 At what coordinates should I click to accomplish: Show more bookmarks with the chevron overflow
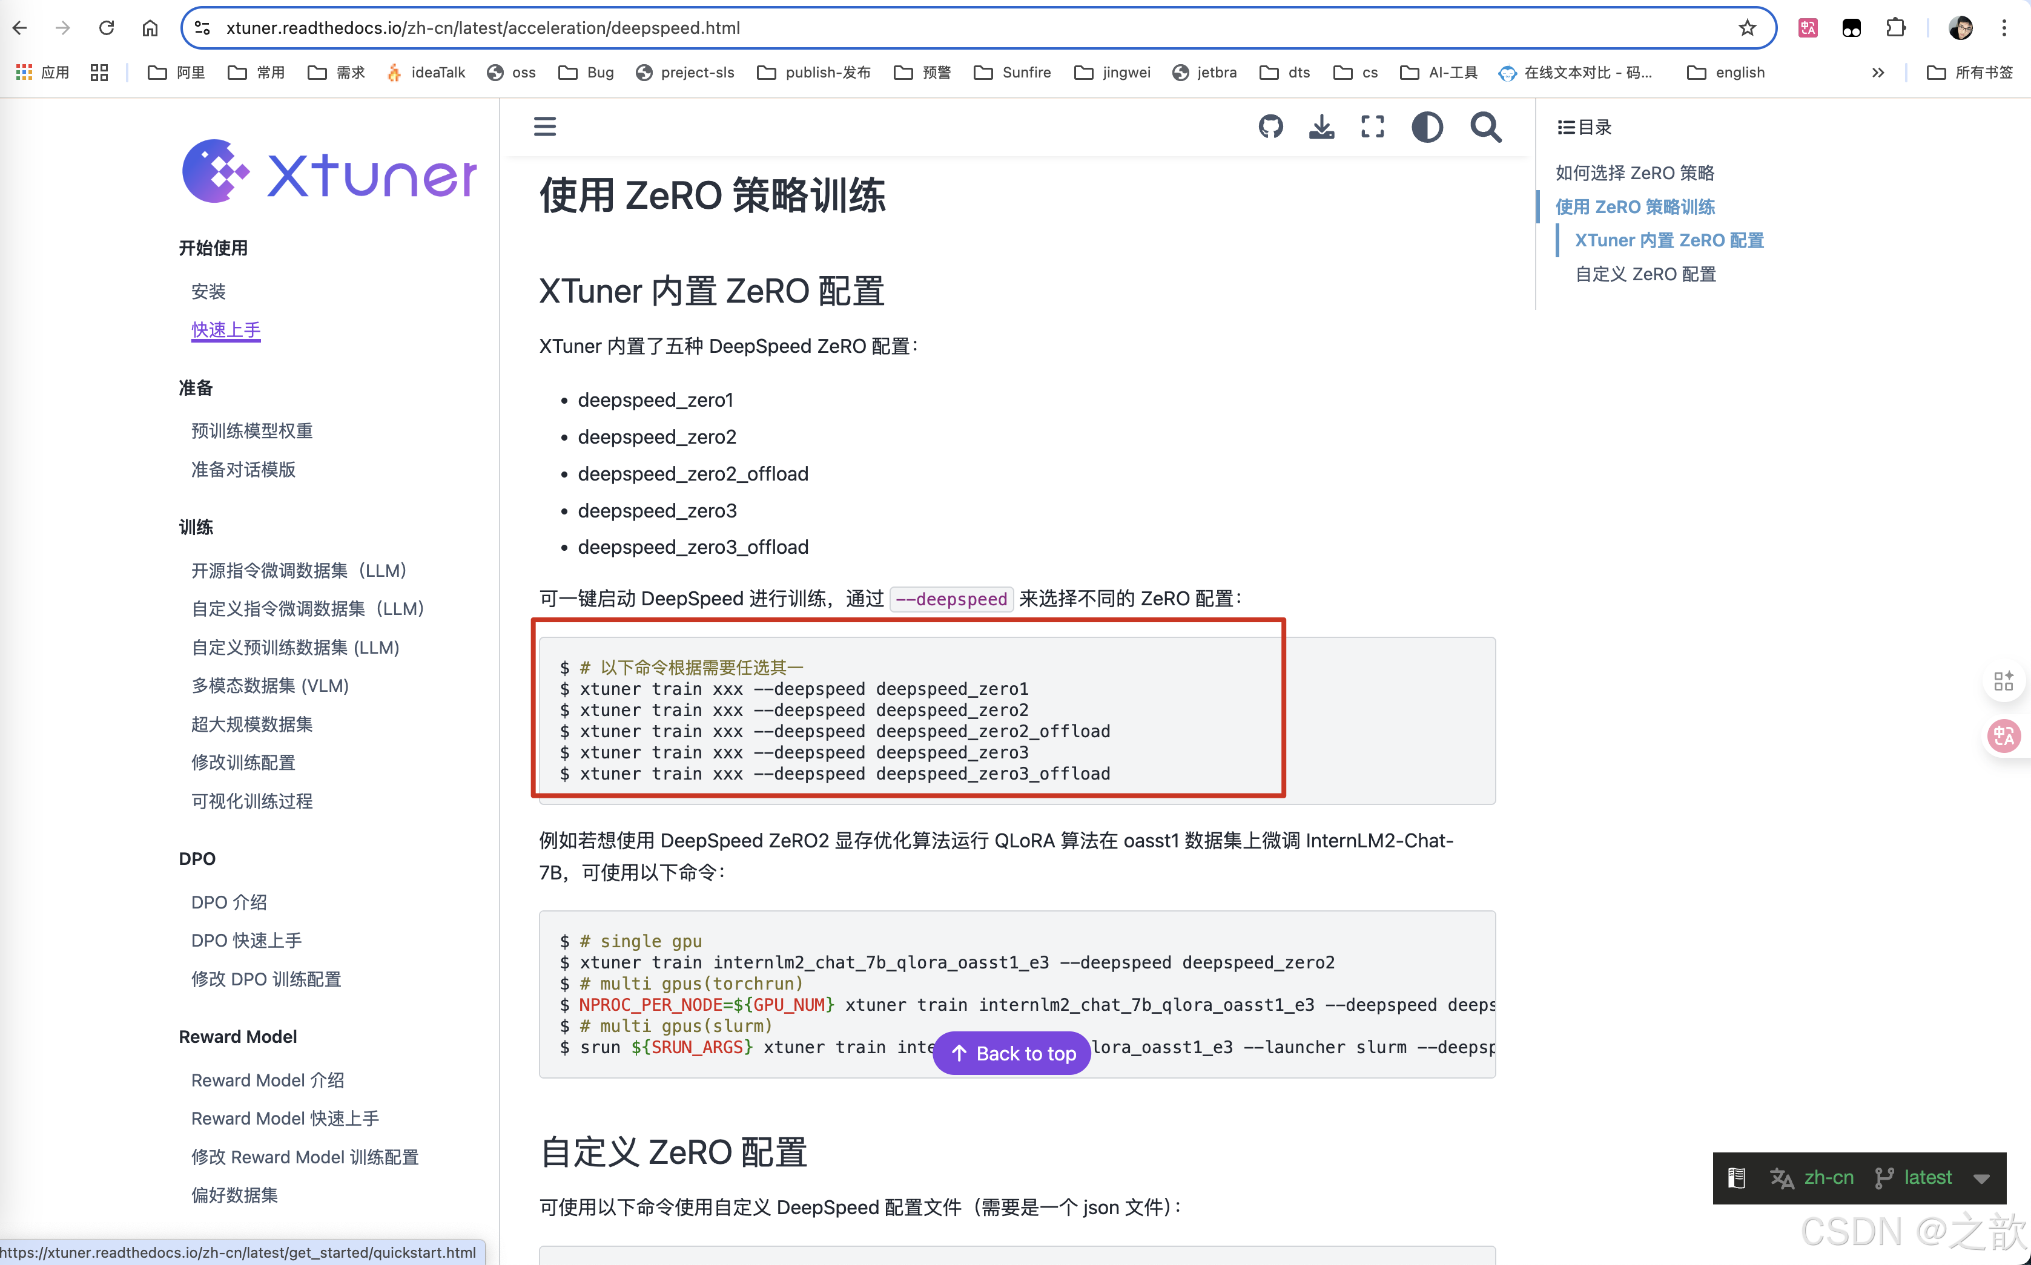[1878, 73]
